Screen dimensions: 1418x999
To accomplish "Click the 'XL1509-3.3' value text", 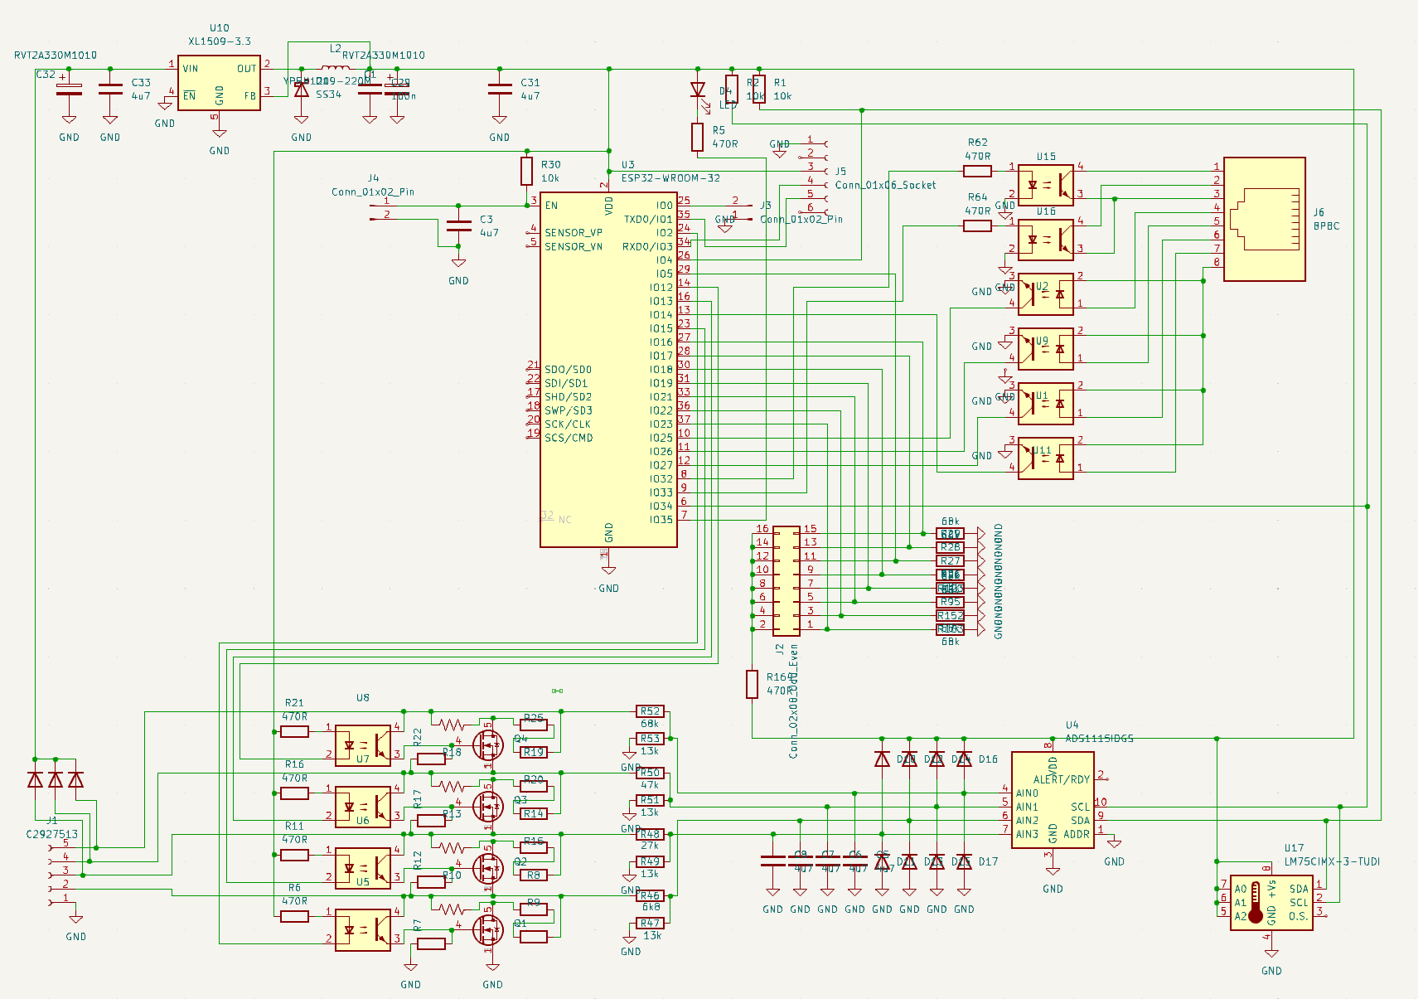I will coord(220,41).
